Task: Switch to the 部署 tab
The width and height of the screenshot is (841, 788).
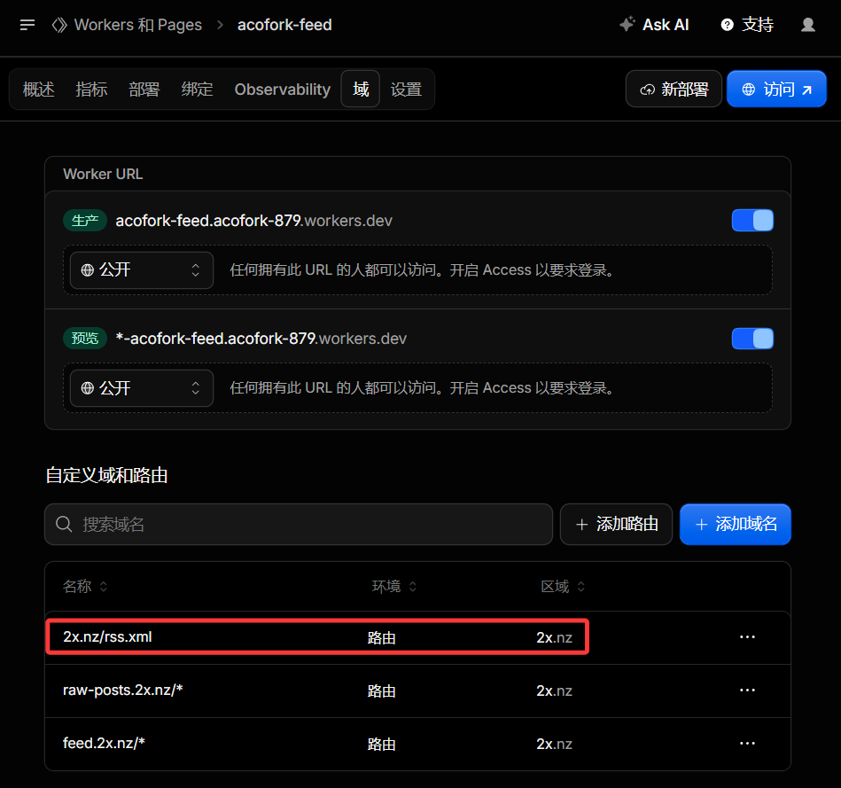Action: point(144,89)
